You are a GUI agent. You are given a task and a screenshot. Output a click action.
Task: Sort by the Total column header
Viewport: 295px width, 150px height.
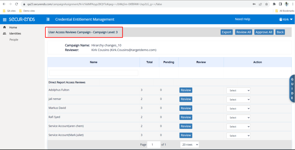tap(150, 62)
